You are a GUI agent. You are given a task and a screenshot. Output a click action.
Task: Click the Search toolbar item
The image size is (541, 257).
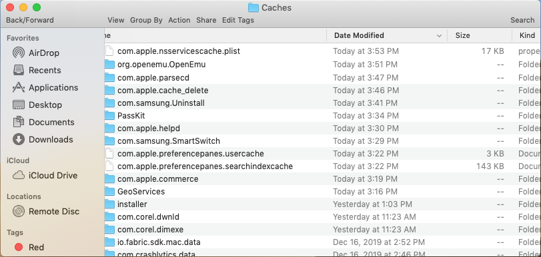click(523, 20)
